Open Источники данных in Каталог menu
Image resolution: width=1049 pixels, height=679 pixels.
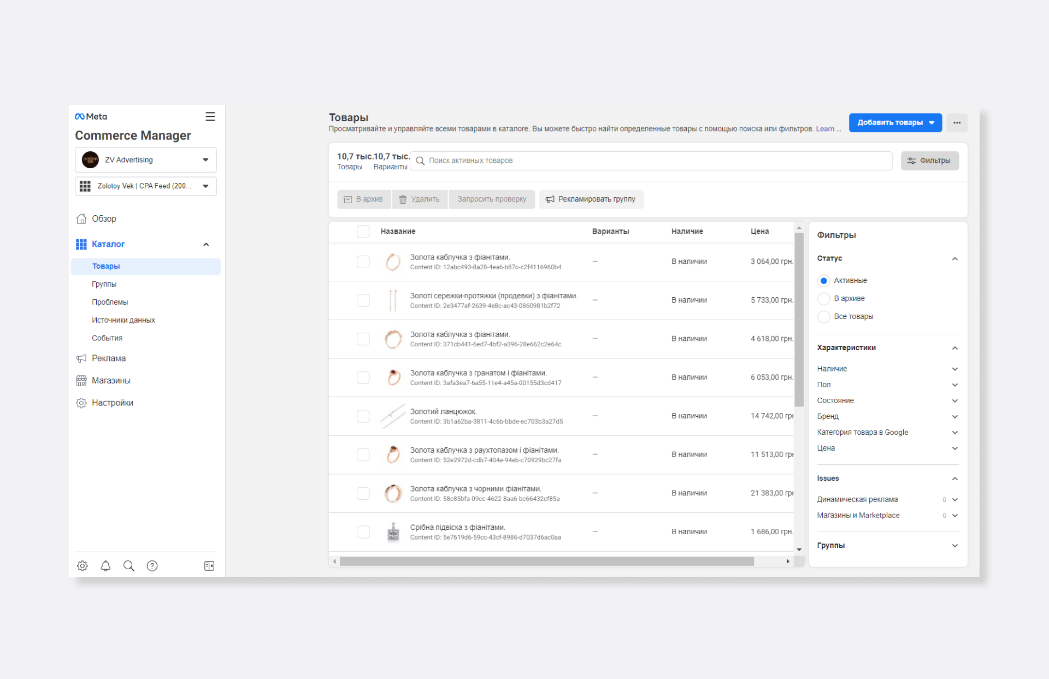point(123,320)
